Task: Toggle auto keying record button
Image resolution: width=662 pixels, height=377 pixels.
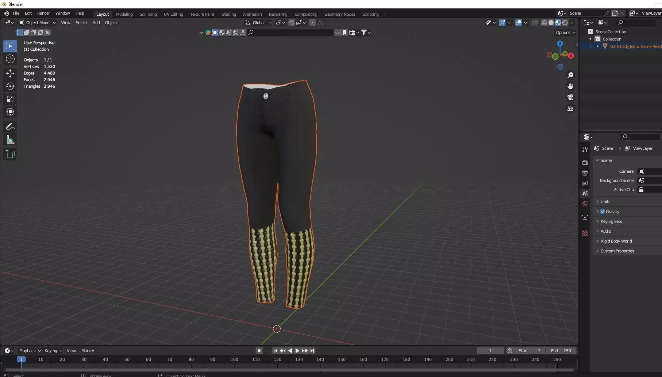Action: [x=259, y=351]
